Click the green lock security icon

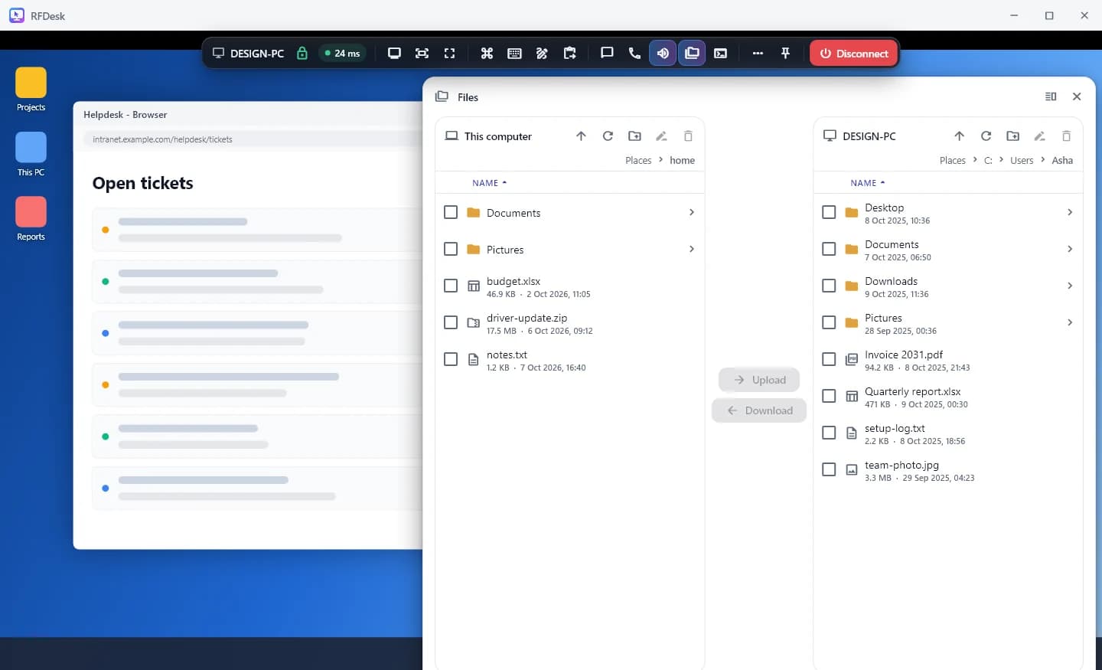302,54
